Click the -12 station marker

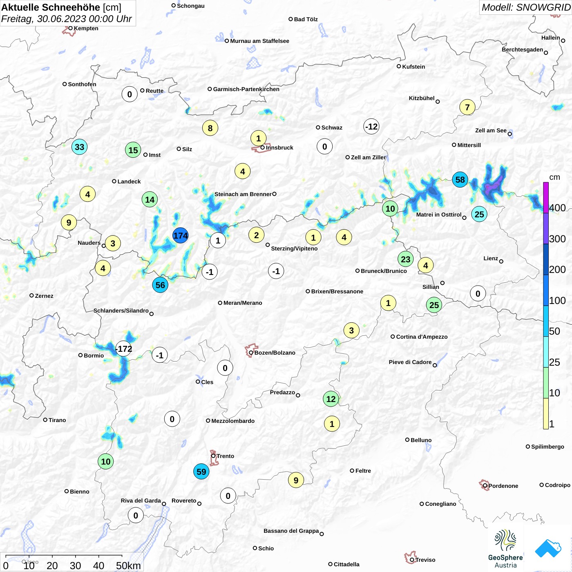click(371, 126)
